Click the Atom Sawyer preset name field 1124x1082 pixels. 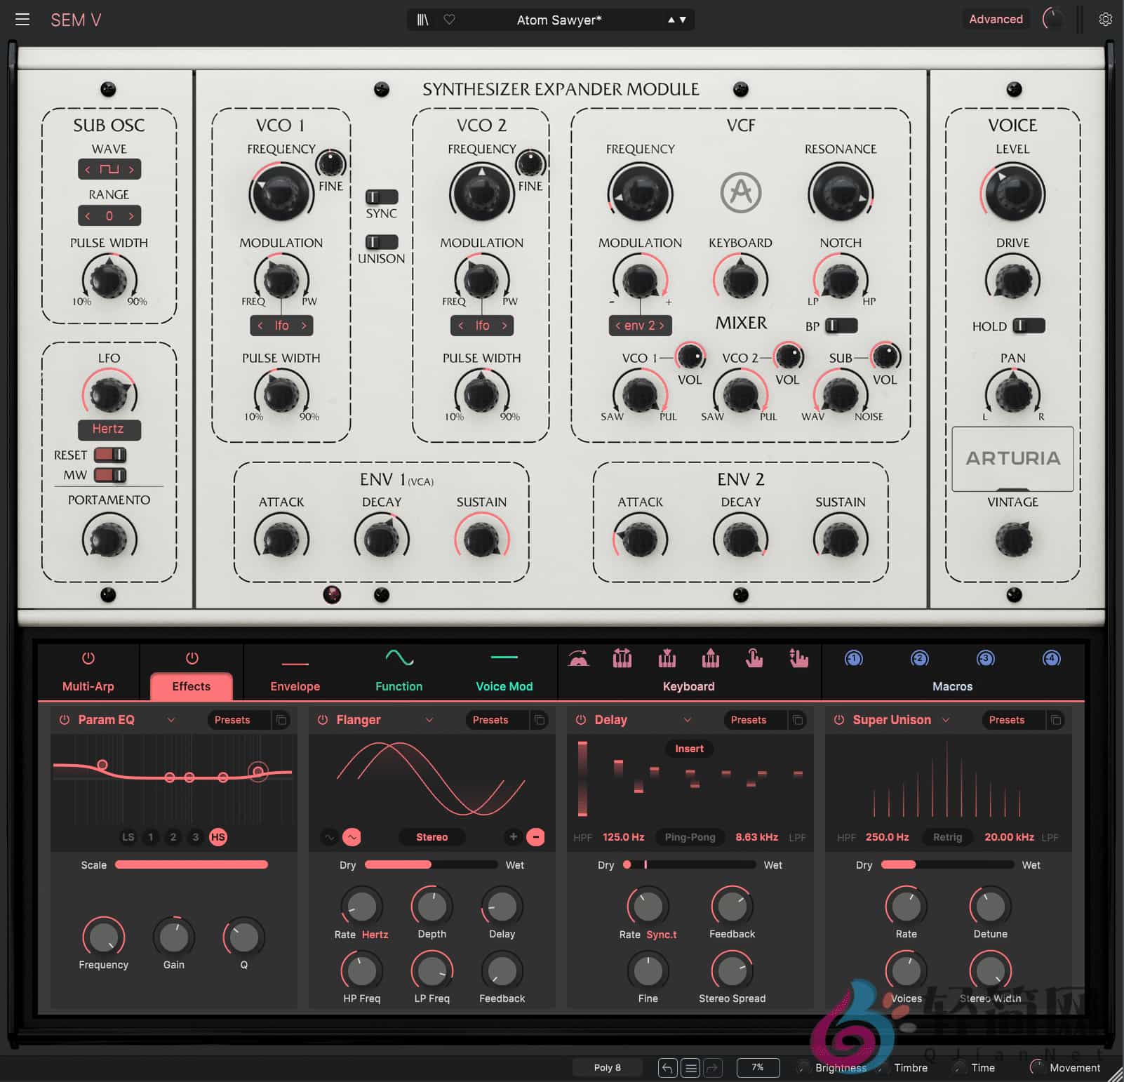click(559, 20)
